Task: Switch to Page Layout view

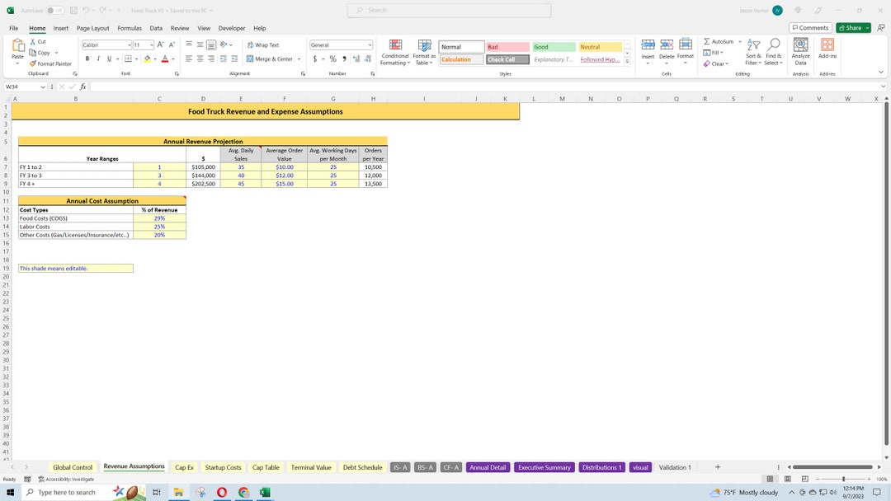Action: (x=788, y=479)
